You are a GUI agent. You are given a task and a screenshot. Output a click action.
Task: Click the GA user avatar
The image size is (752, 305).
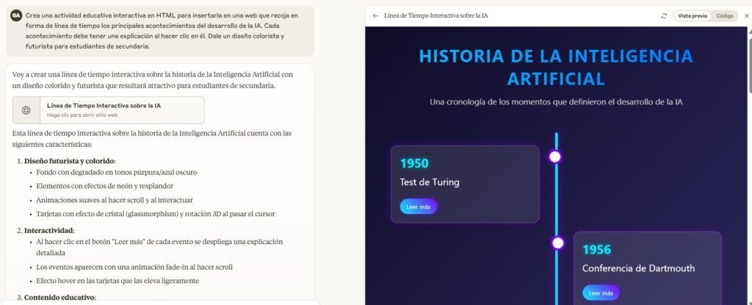(x=16, y=15)
